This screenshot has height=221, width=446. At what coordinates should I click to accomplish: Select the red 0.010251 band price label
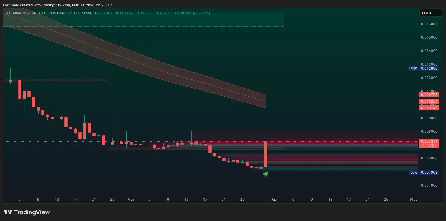[429, 101]
